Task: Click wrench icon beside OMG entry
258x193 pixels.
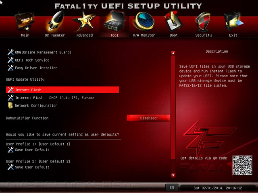Action: click(10, 52)
